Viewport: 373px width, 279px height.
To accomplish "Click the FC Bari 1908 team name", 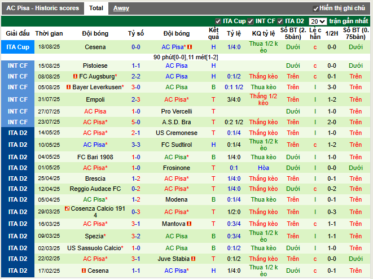I will pyautogui.click(x=95, y=157).
